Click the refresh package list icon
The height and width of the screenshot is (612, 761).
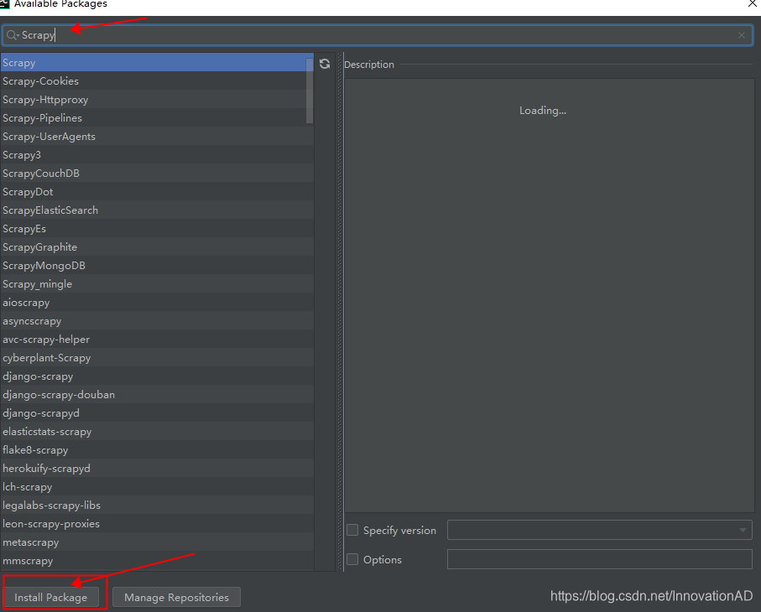(325, 64)
